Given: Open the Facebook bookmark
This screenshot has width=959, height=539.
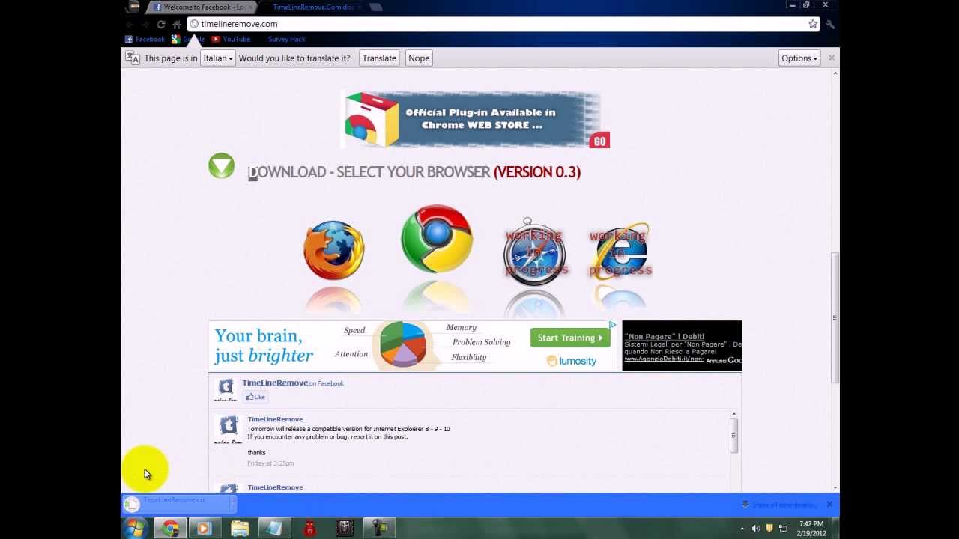Looking at the screenshot, I should (x=145, y=39).
